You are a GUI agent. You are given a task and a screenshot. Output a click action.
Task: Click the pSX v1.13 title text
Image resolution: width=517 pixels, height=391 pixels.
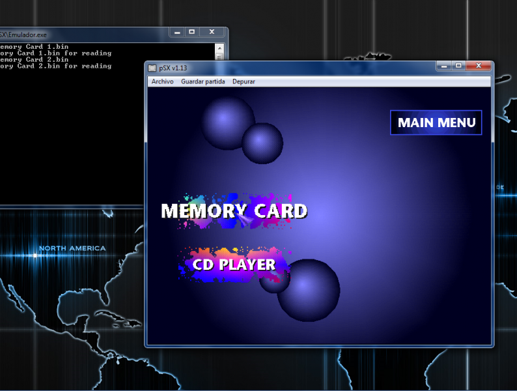[173, 68]
